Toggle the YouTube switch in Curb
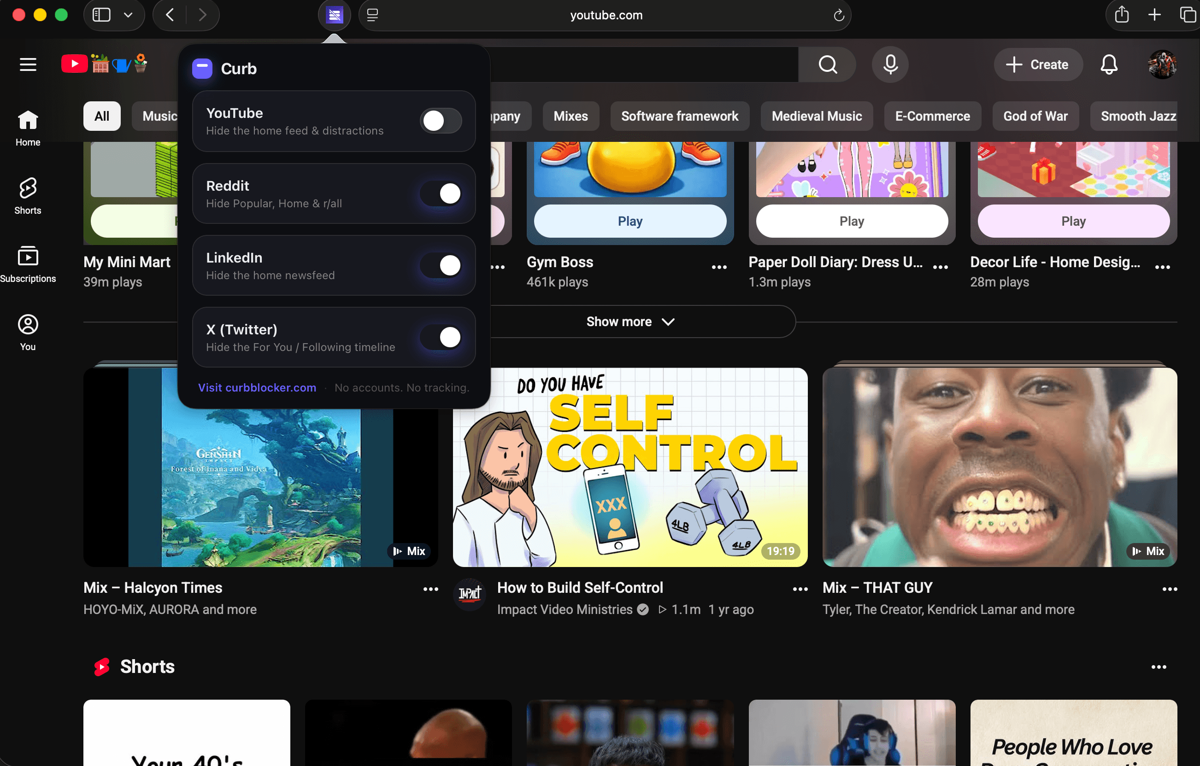 pos(441,121)
